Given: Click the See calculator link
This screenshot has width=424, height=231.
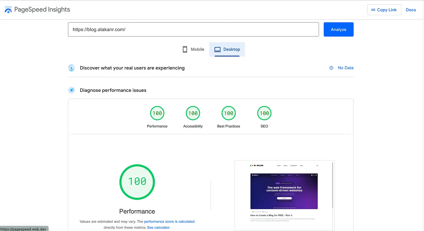Looking at the screenshot, I should [158, 227].
